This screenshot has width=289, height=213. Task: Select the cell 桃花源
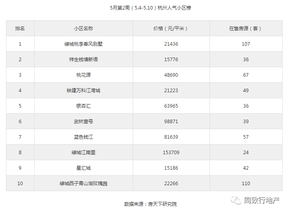click(x=83, y=75)
